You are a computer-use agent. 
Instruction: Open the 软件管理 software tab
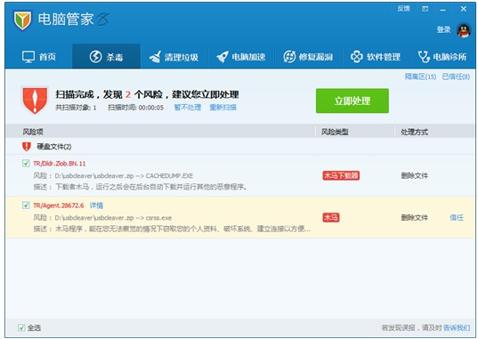coord(376,57)
